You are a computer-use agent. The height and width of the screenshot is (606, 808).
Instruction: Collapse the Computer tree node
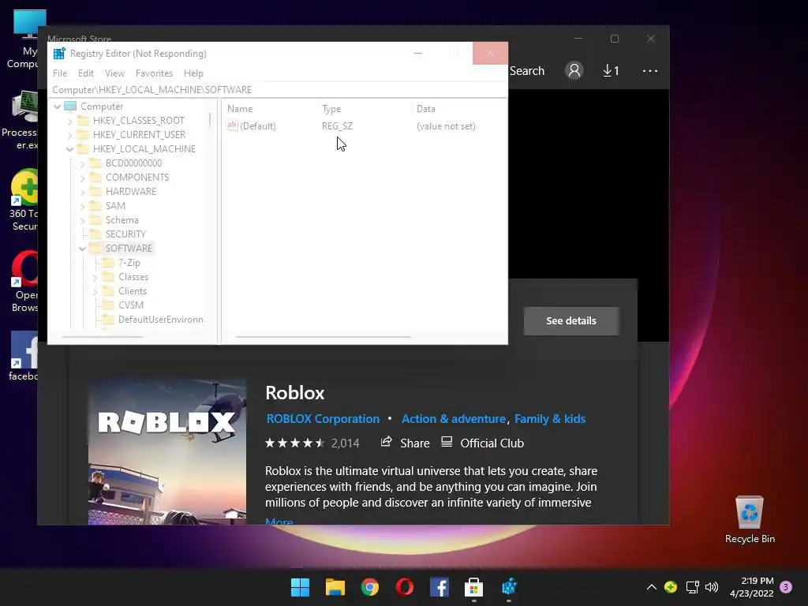point(57,107)
